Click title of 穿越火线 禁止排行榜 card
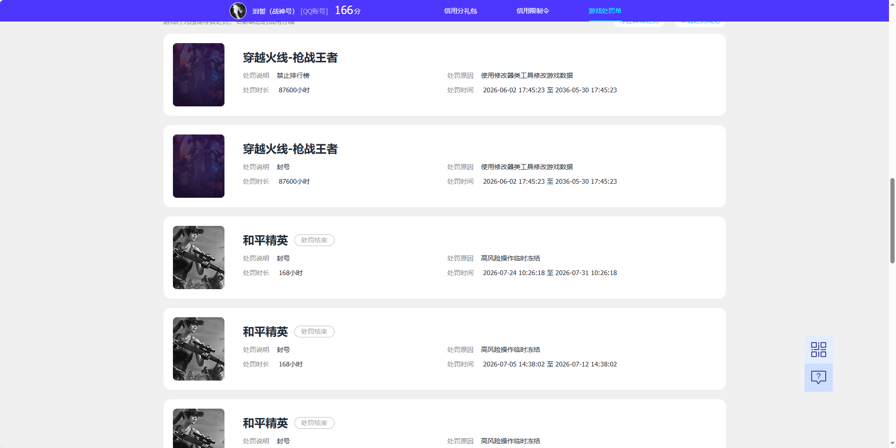The height and width of the screenshot is (448, 896). click(290, 58)
